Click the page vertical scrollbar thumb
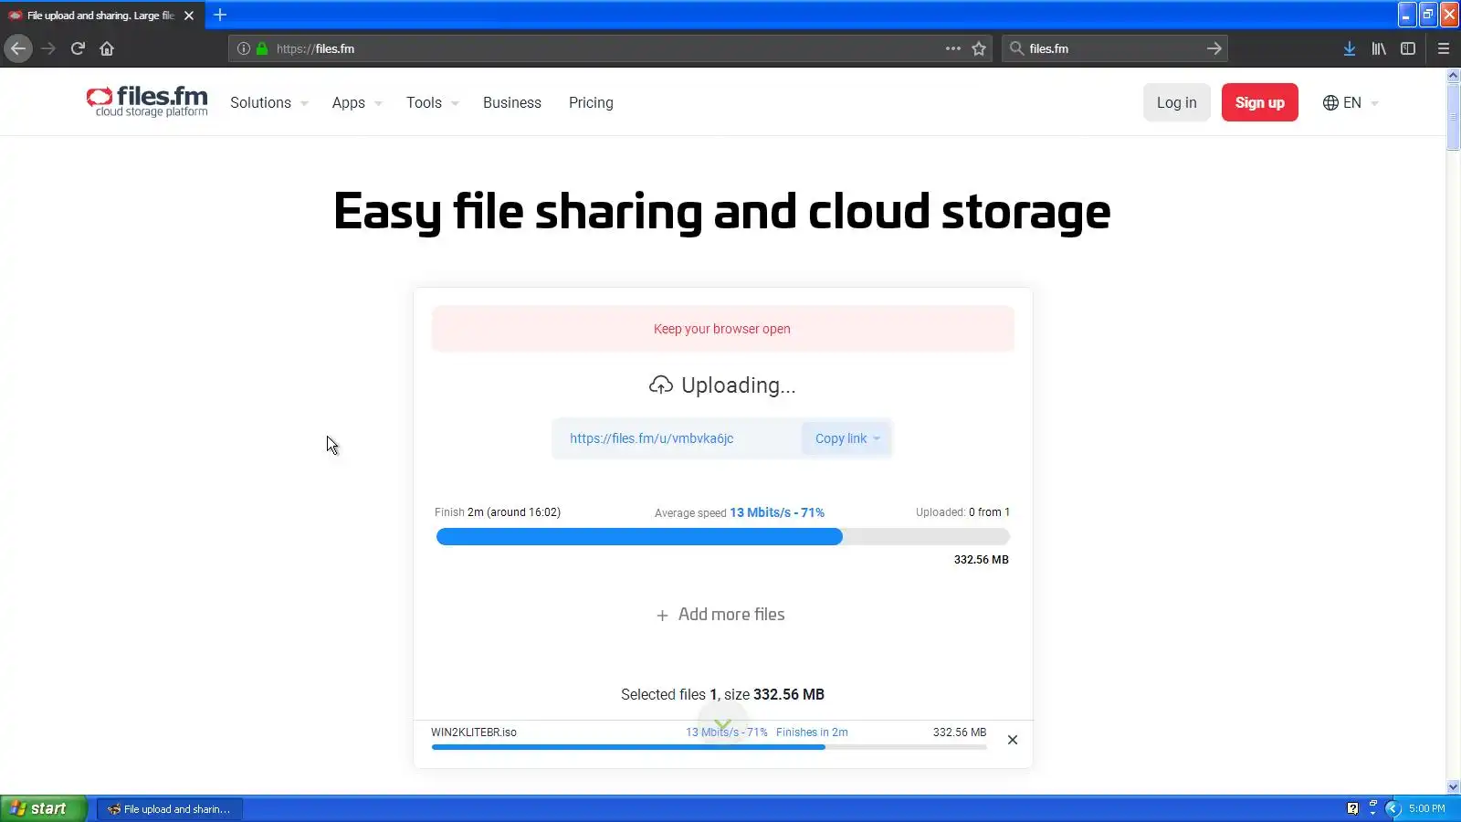 pos(1454,117)
